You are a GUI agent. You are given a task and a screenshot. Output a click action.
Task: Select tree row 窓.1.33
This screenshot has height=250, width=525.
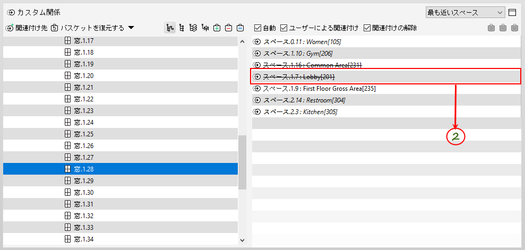coord(121,228)
